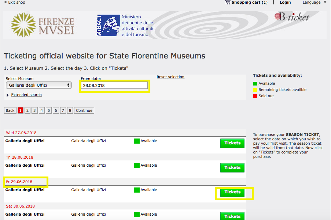
Task: Click Tickets for Fr 29.06.2018
Action: [x=232, y=192]
